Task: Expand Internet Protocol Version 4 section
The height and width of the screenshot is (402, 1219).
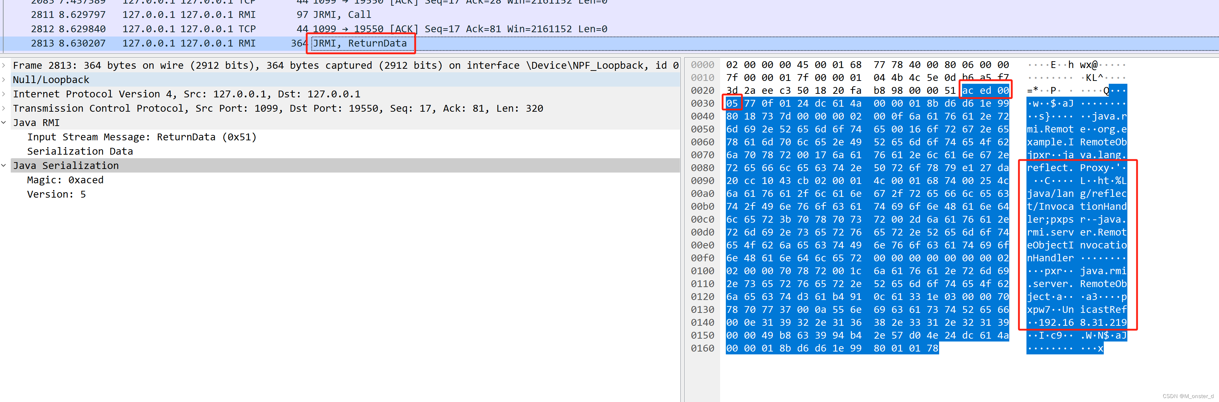Action: click(x=4, y=94)
